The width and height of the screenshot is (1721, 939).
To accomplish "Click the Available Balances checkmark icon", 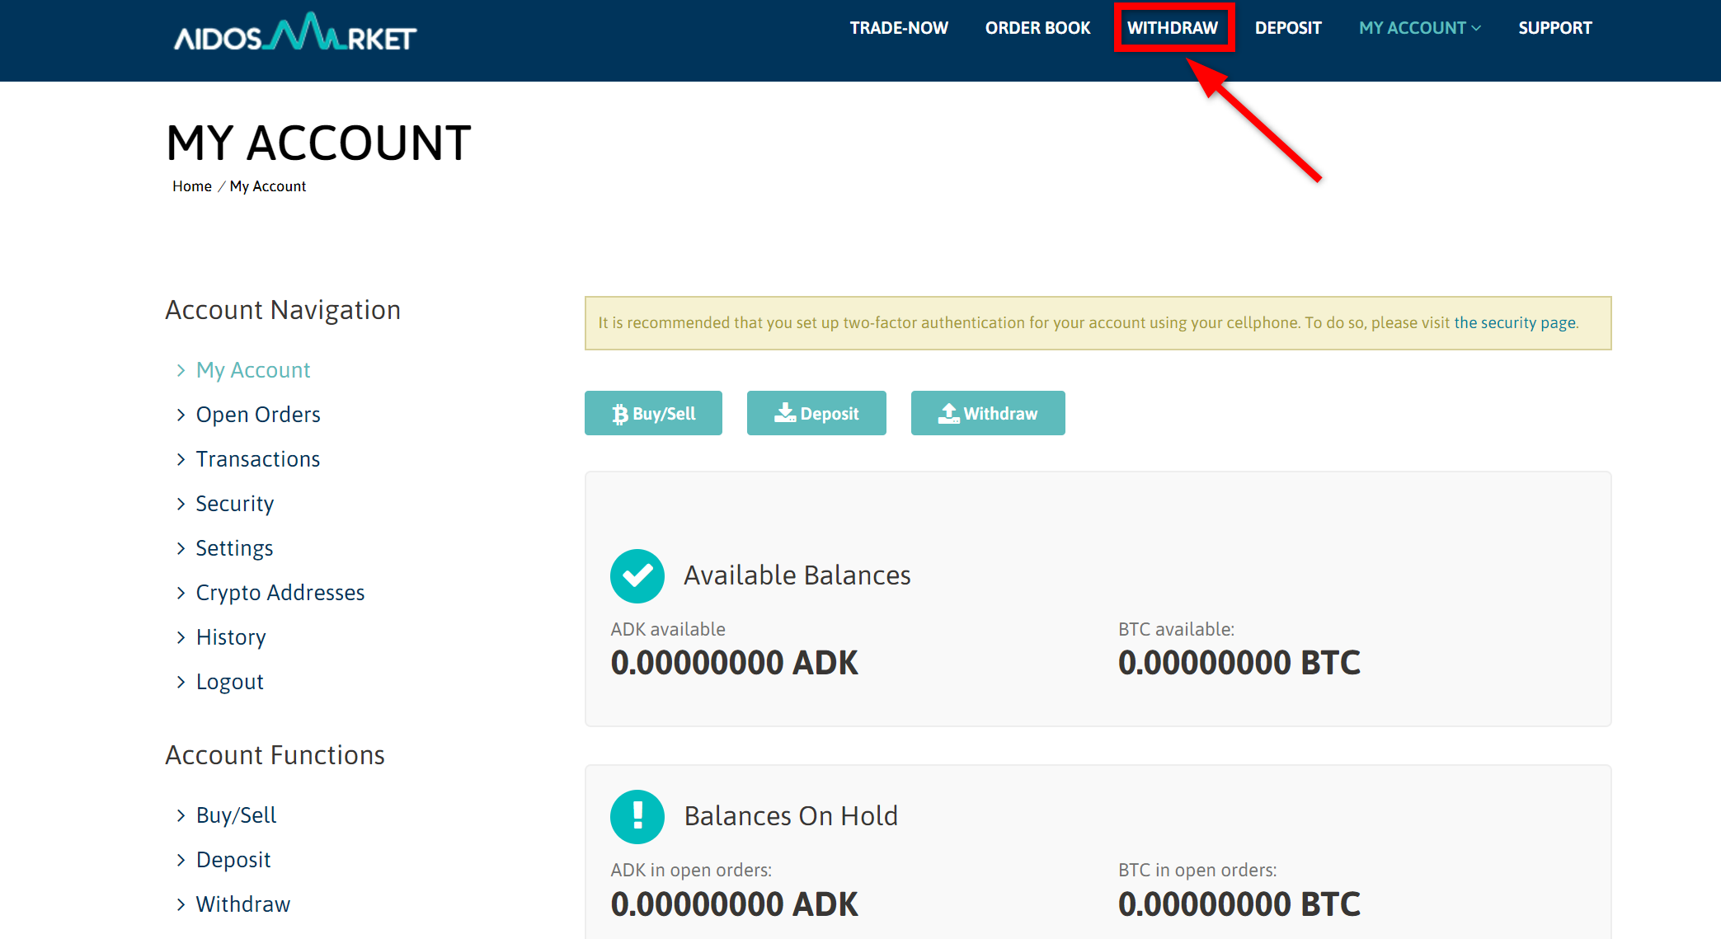I will click(637, 575).
